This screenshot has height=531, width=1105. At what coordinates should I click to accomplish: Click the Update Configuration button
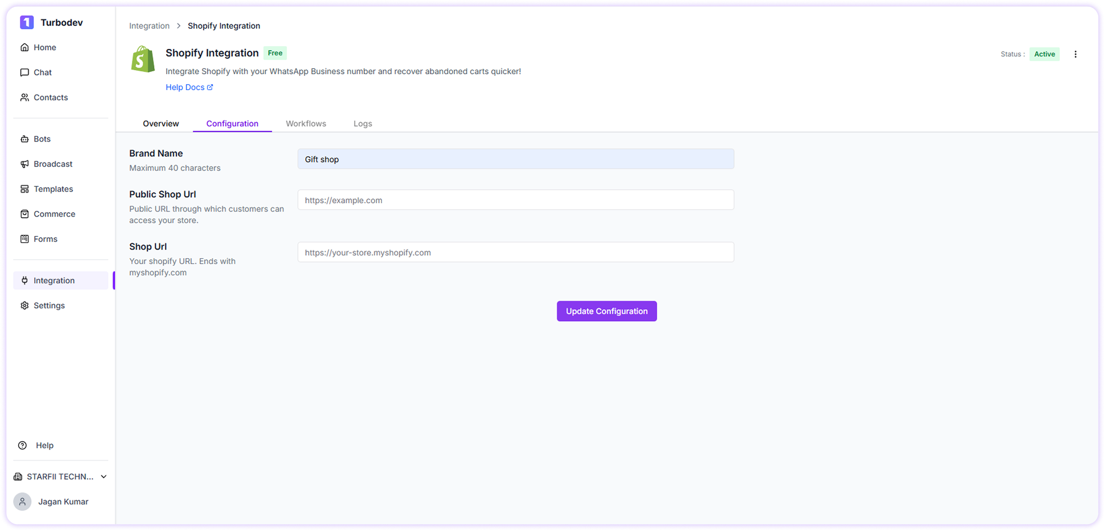tap(606, 311)
